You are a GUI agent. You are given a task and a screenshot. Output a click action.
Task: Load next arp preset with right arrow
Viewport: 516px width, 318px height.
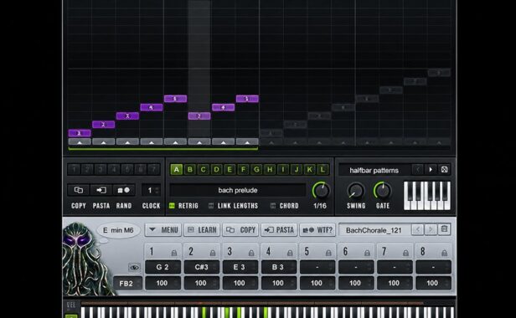(x=431, y=170)
